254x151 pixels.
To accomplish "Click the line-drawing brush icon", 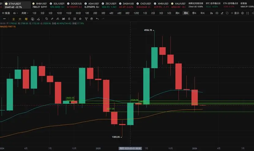I will [38, 19].
